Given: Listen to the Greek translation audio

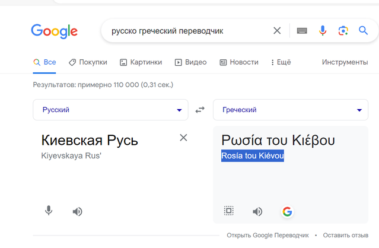Looking at the screenshot, I should (257, 211).
